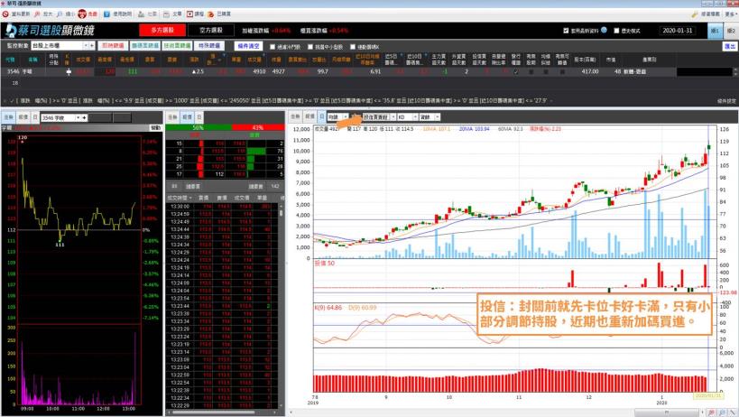The height and width of the screenshot is (417, 739).
Task: Toggle the 發行權證 checkbox in row 3546
Action: point(516,71)
